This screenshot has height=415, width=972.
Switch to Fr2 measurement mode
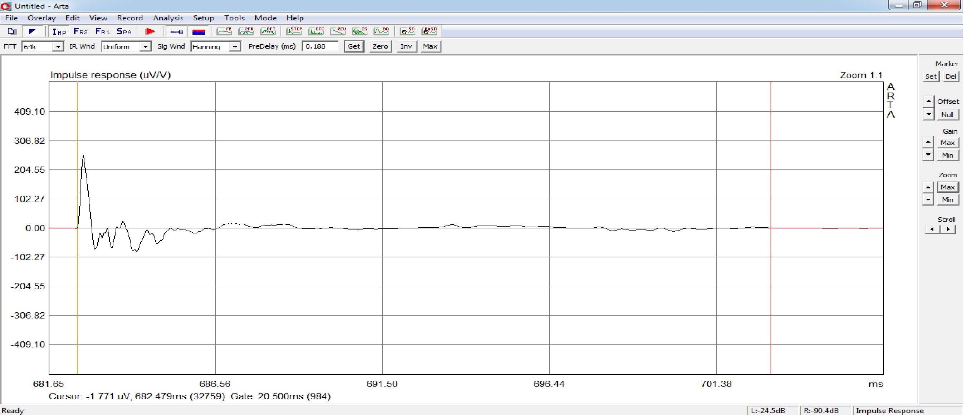tap(80, 32)
